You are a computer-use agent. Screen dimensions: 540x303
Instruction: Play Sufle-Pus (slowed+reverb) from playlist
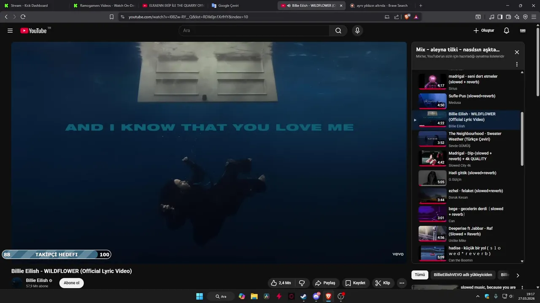(466, 101)
